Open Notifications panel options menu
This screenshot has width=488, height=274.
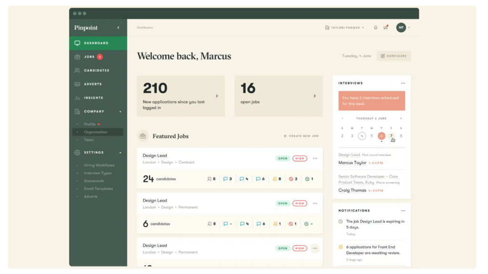403,211
